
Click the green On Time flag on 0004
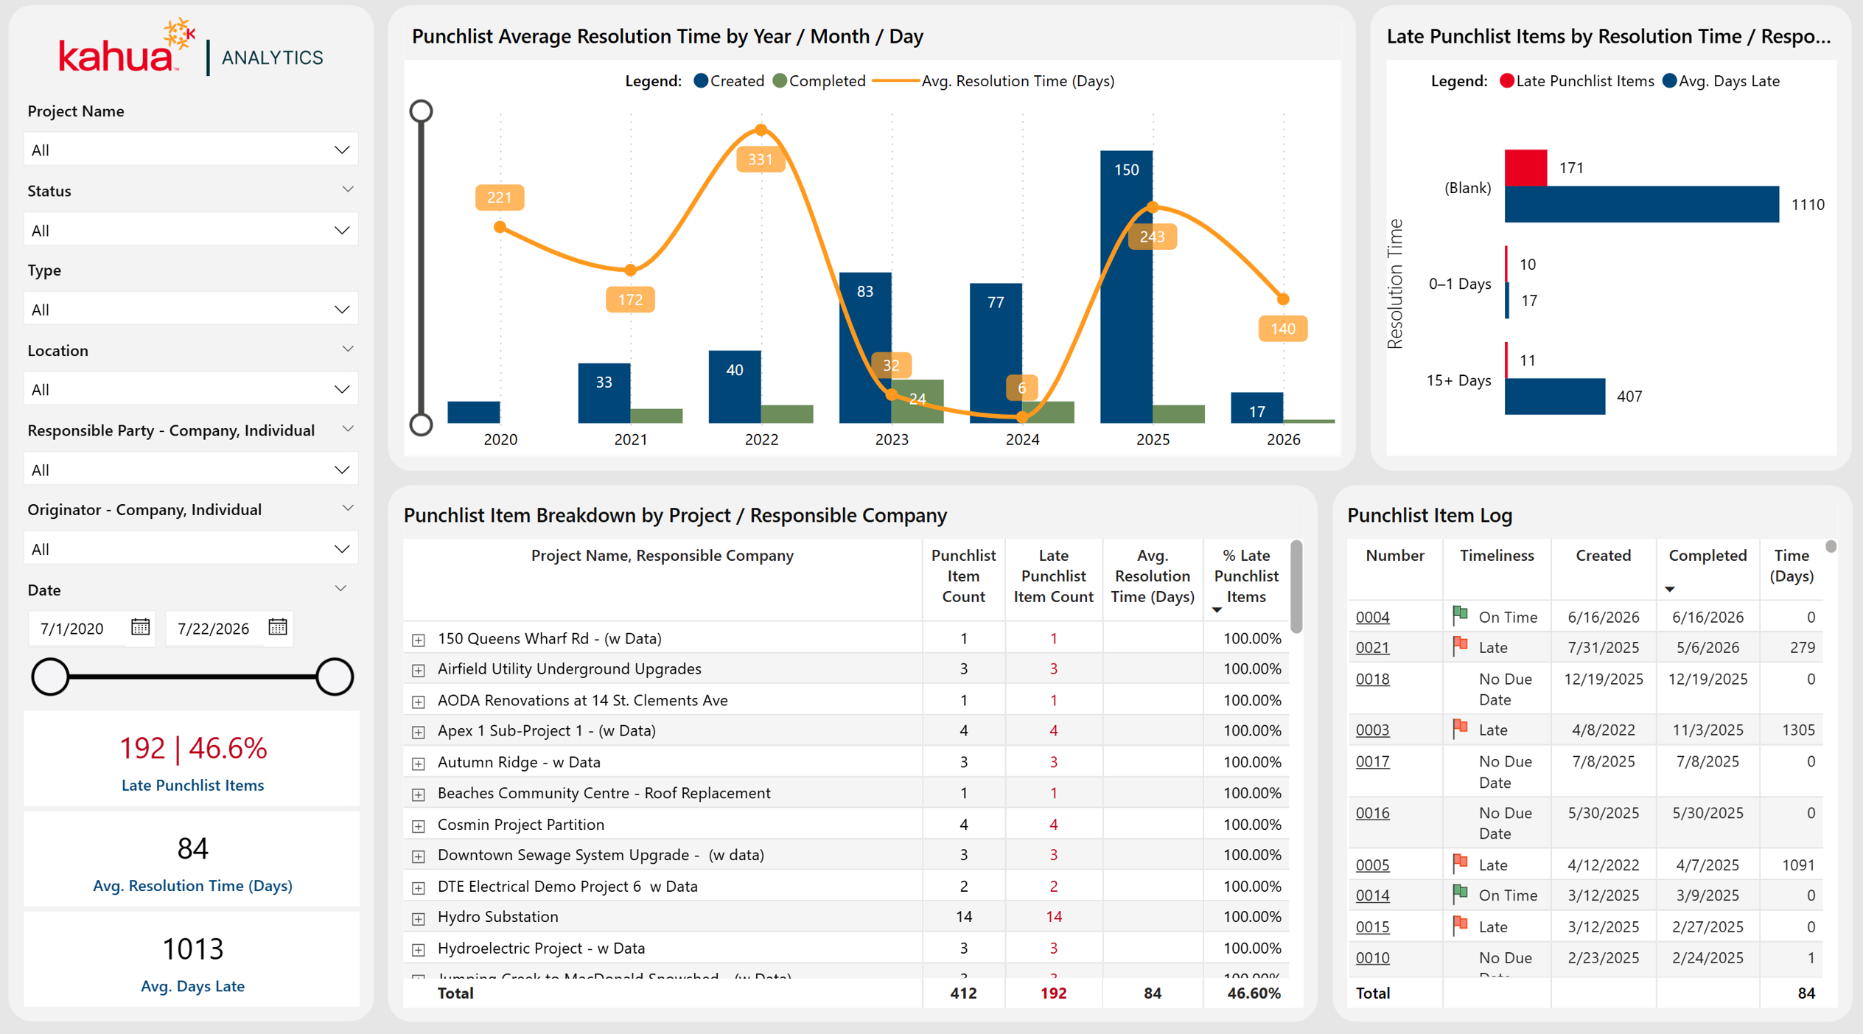[1460, 615]
